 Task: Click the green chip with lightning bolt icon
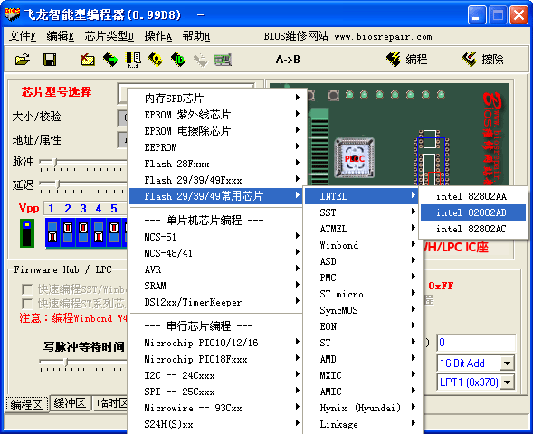pos(177,60)
